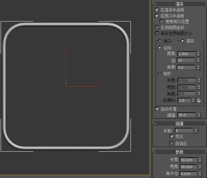Click rectangular 宽度 field 2.0cm
Viewport: 207px width, 178px height.
(x=187, y=87)
